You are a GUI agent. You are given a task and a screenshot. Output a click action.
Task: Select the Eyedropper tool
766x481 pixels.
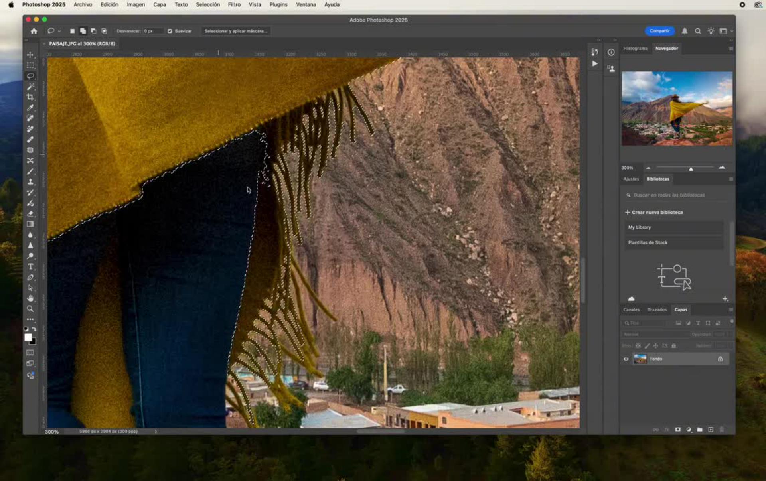tap(30, 108)
